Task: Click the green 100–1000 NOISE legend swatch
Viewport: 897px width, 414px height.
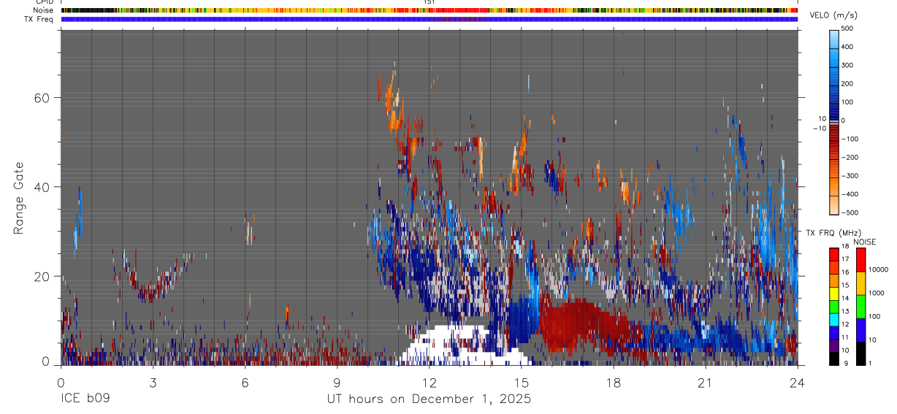Action: point(860,306)
